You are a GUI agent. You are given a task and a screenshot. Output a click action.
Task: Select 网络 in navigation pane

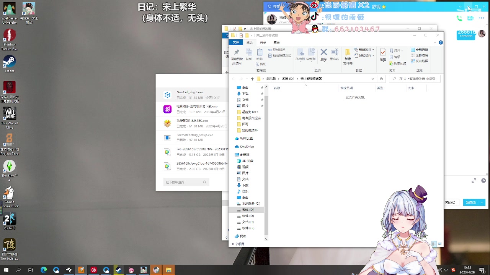[240, 236]
